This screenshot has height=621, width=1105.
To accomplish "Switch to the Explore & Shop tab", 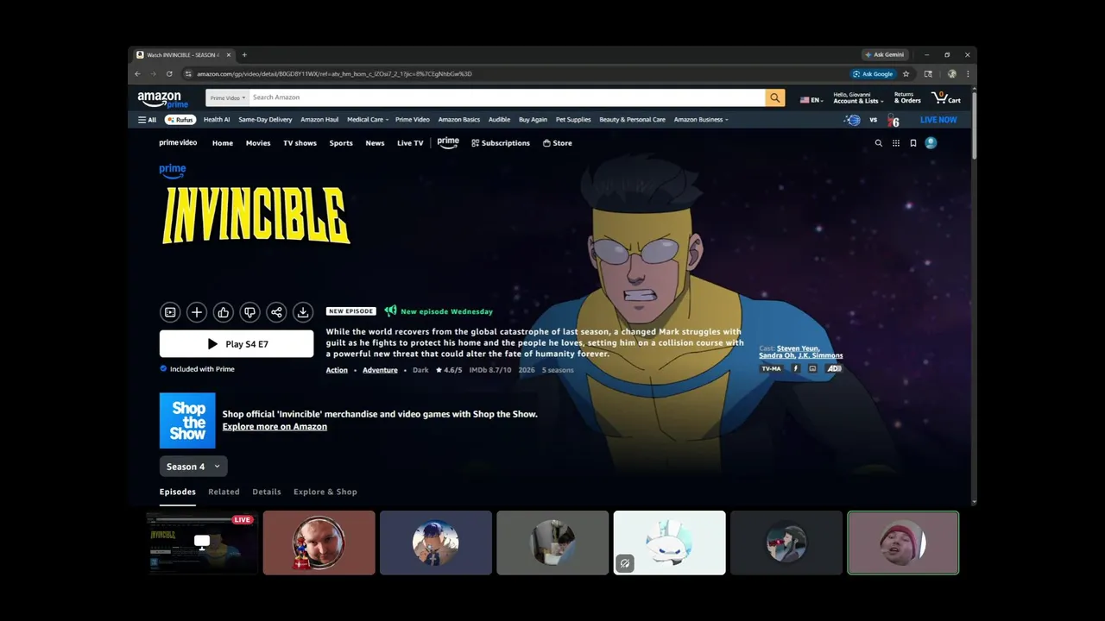I will pyautogui.click(x=325, y=492).
